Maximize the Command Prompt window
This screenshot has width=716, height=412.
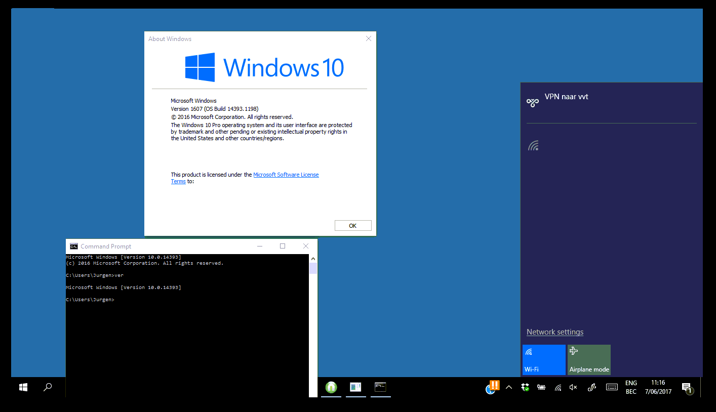coord(283,246)
